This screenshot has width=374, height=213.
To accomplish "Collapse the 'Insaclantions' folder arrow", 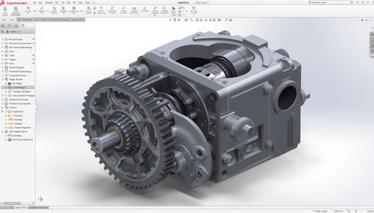I will tap(3, 111).
